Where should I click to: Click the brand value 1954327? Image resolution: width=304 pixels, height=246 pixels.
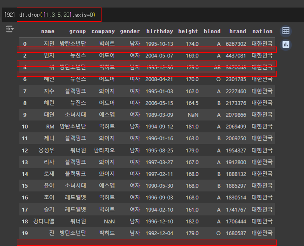236,151
